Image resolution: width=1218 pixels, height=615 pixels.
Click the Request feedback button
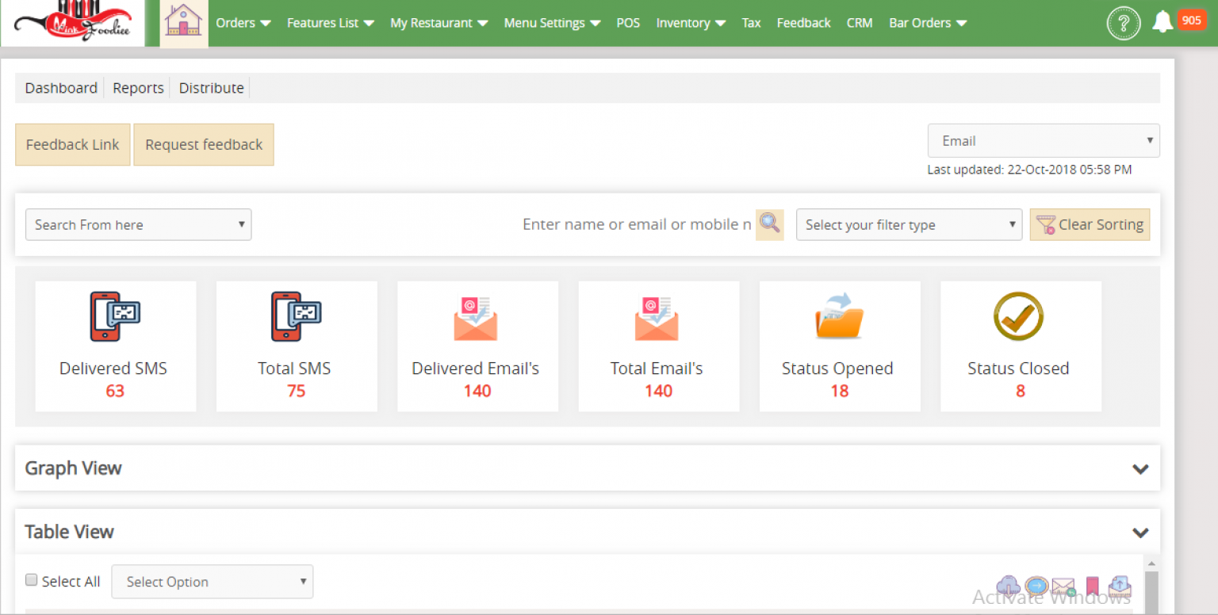click(203, 144)
